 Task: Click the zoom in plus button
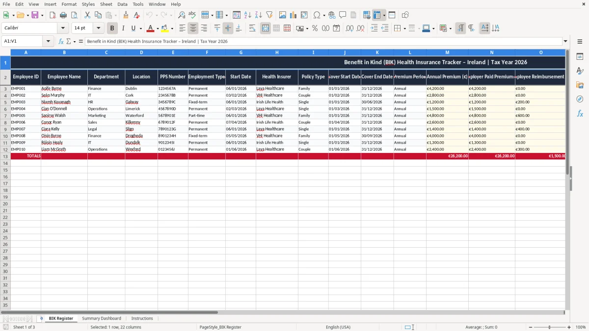click(569, 327)
